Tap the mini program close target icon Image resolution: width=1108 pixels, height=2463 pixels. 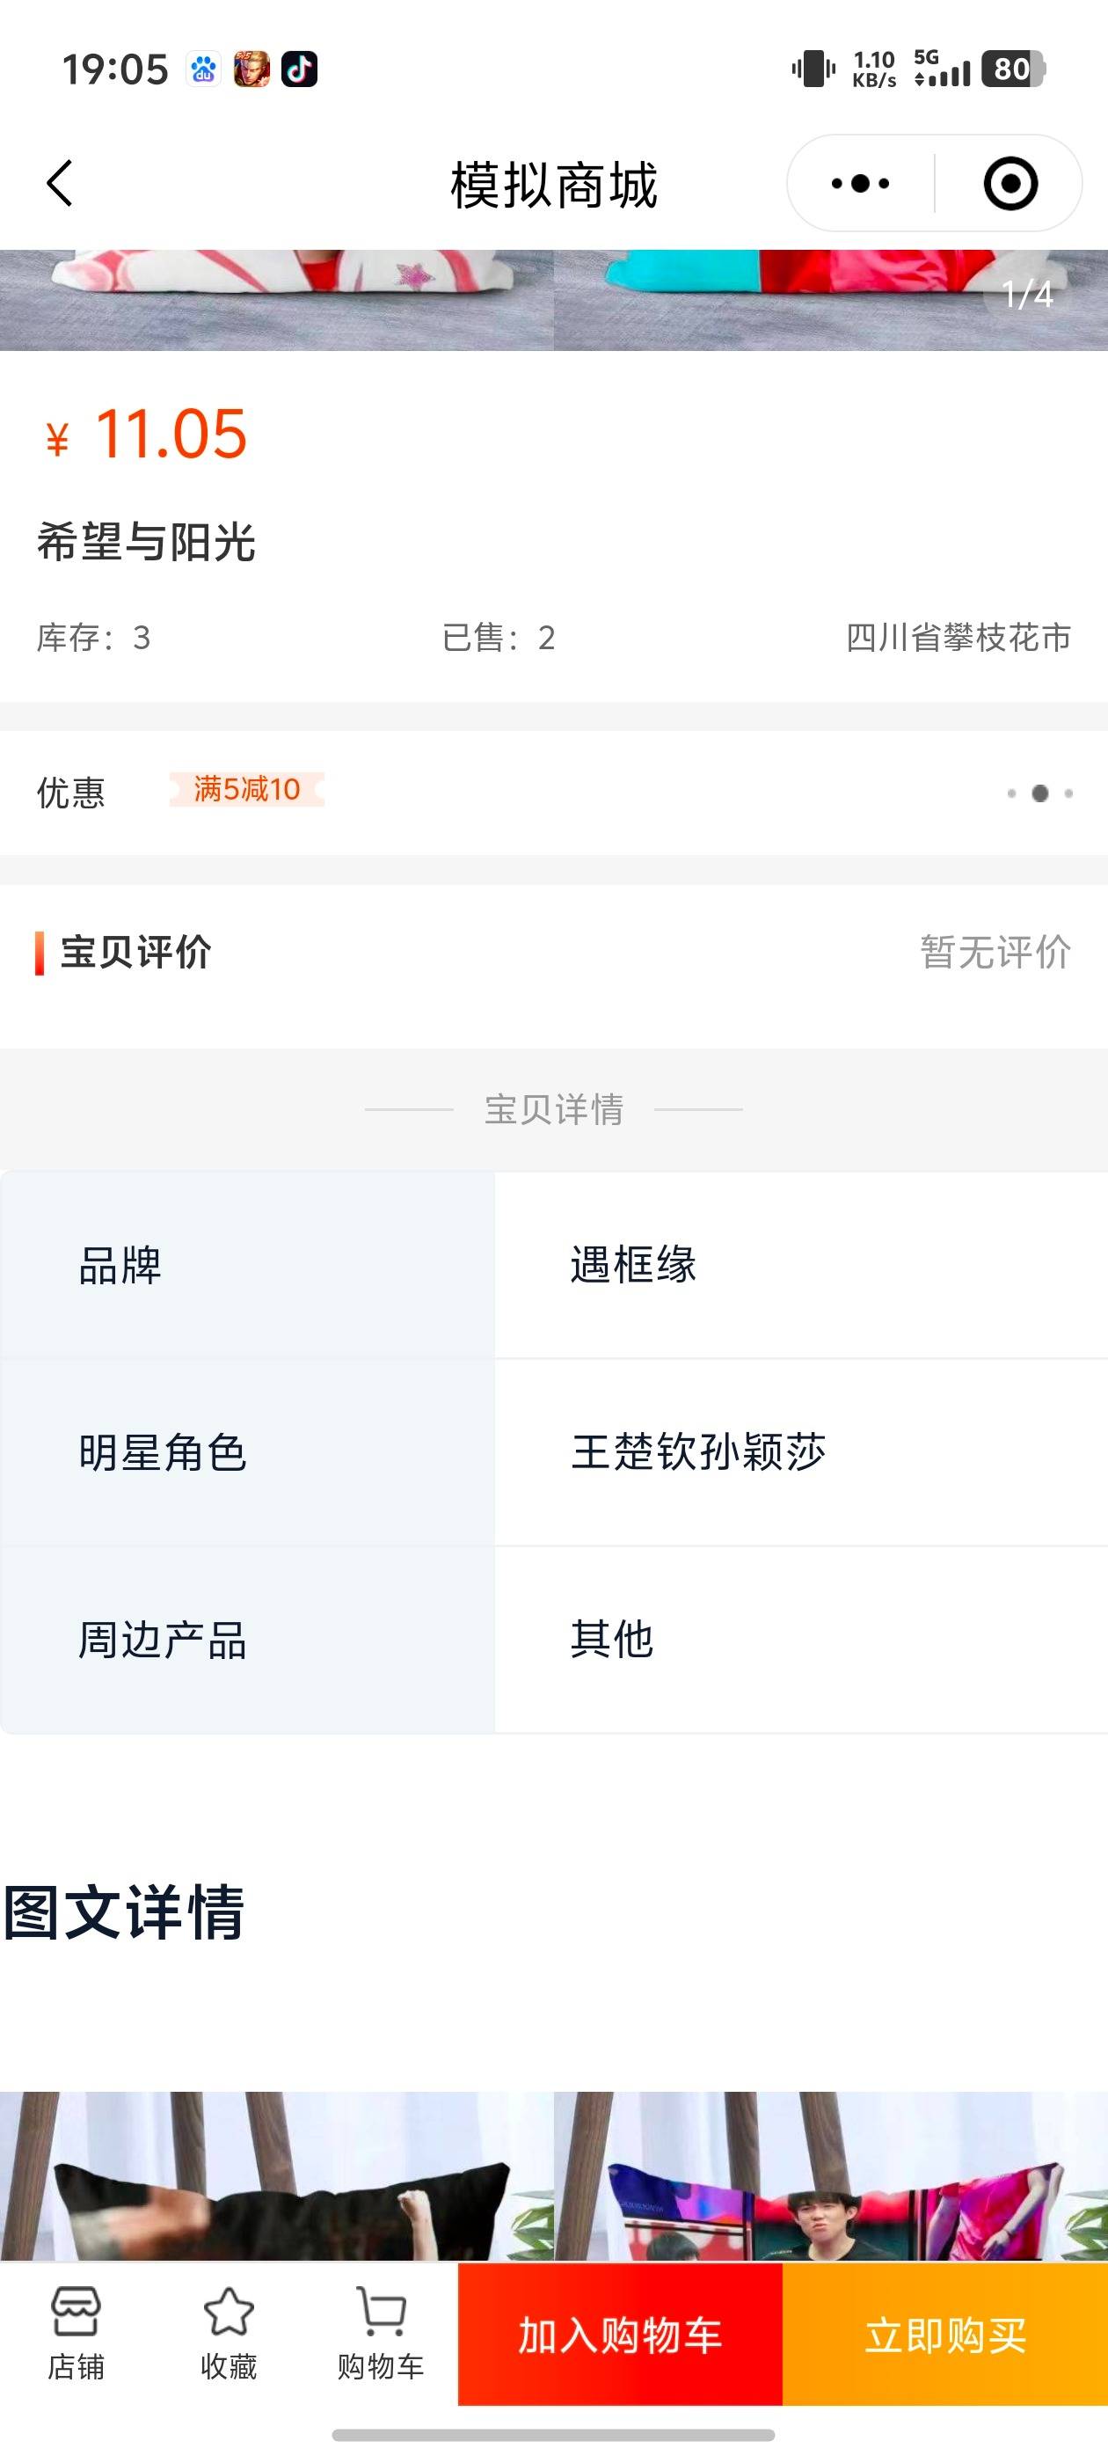[1010, 183]
